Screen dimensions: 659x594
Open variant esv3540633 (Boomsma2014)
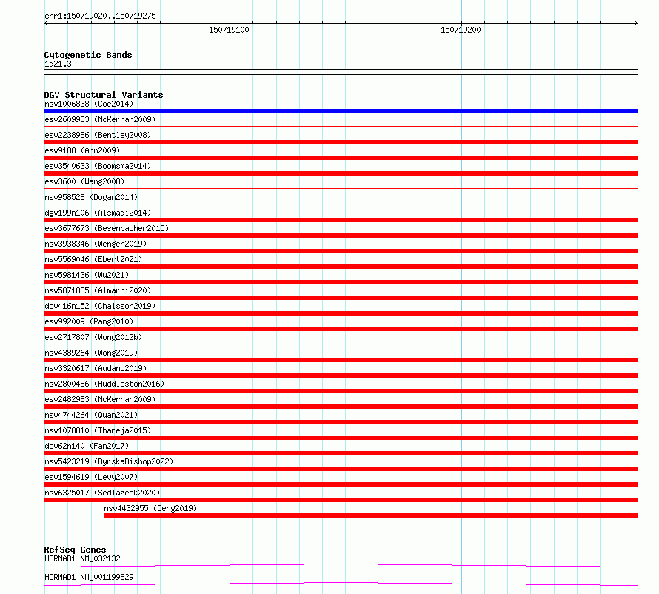pyautogui.click(x=98, y=166)
